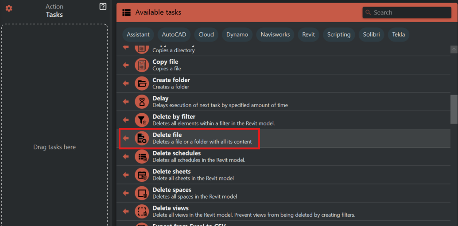Select the 'Delete sheets' title text
Image resolution: width=458 pixels, height=226 pixels.
pyautogui.click(x=171, y=172)
